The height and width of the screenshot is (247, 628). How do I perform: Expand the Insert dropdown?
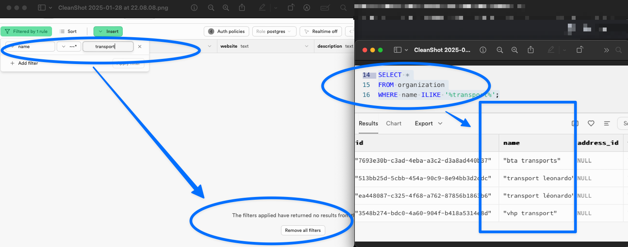[x=108, y=31]
